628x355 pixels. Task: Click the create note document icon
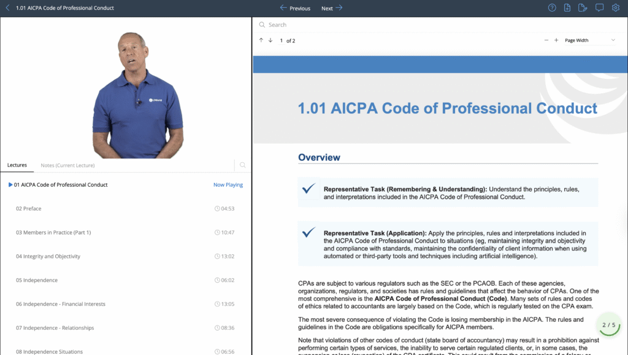[x=567, y=7]
